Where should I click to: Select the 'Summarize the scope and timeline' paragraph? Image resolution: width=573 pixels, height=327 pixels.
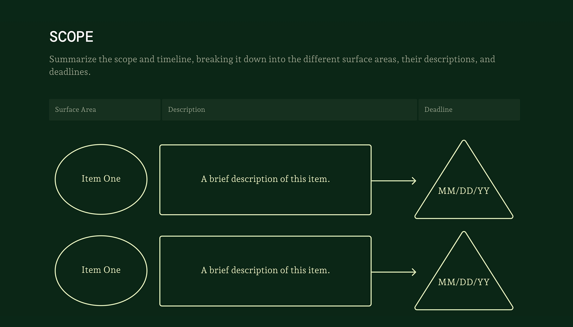coord(272,65)
